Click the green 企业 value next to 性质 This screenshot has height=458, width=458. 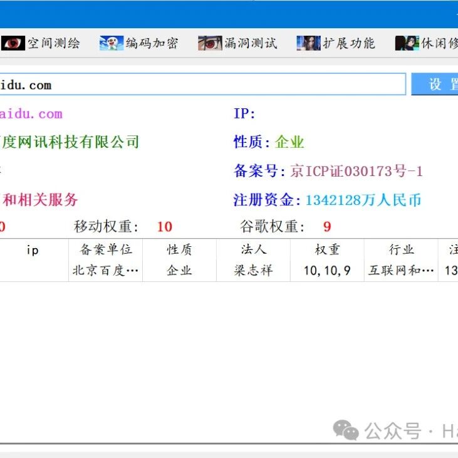[289, 142]
